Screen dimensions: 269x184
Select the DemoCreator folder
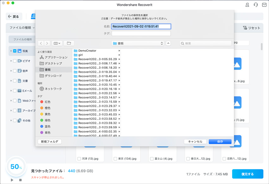(97, 51)
